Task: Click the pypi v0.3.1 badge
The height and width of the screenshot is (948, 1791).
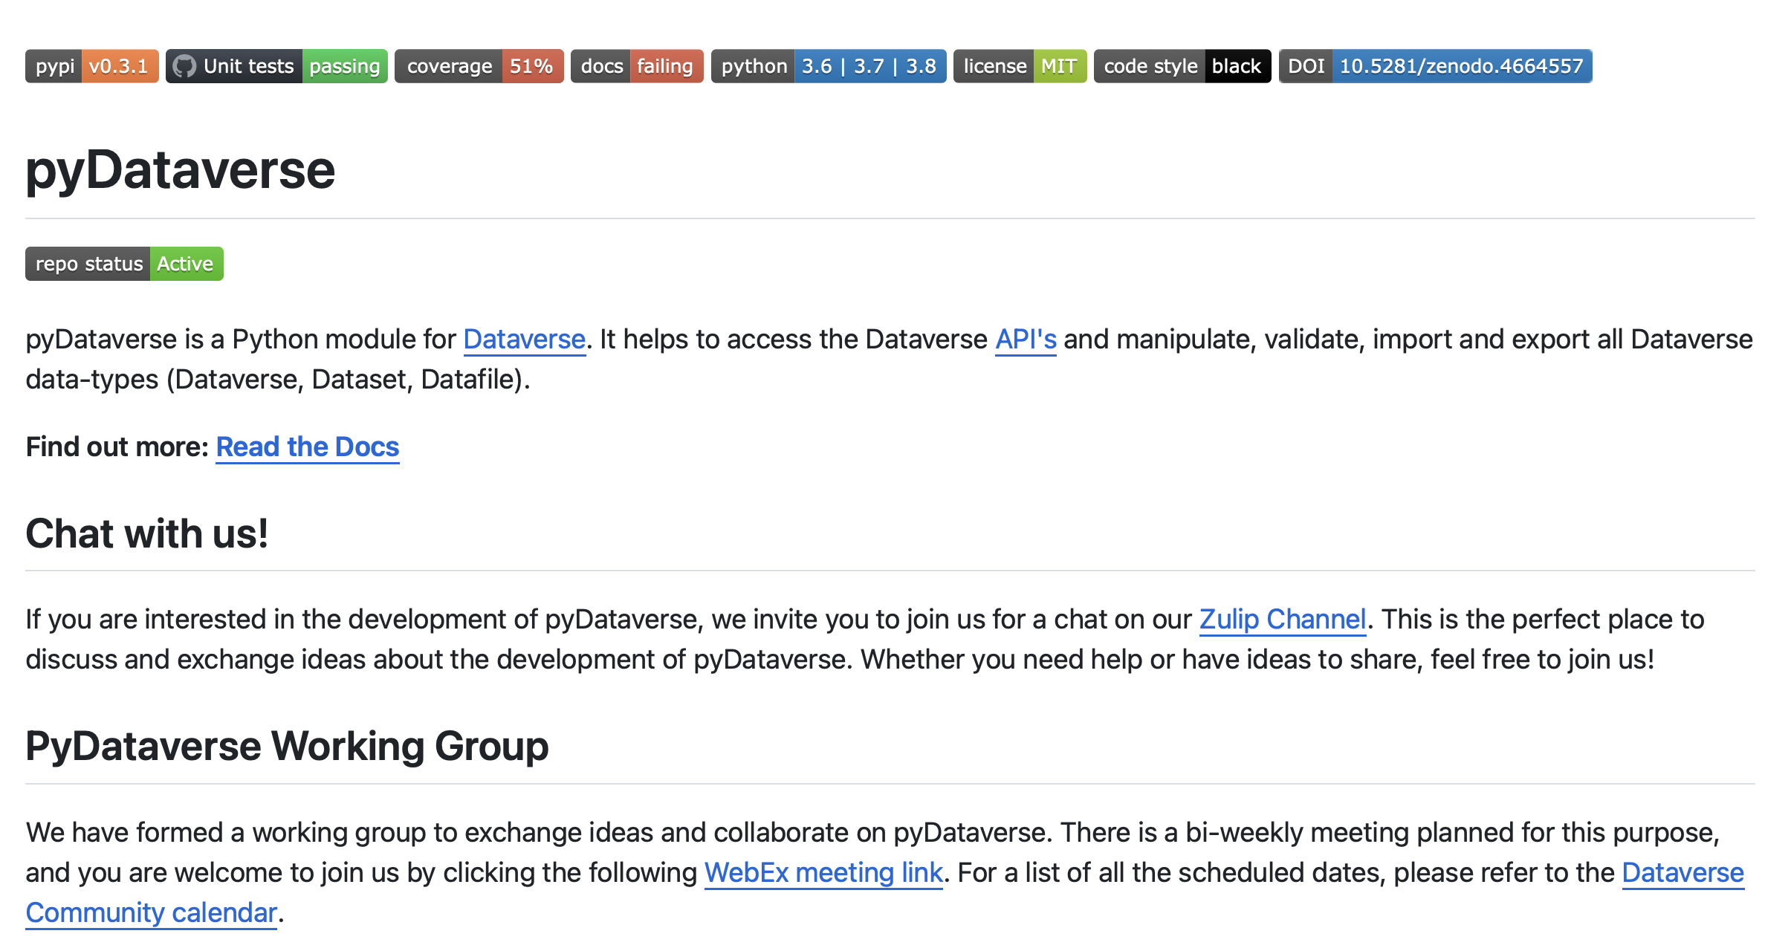Action: coord(91,66)
